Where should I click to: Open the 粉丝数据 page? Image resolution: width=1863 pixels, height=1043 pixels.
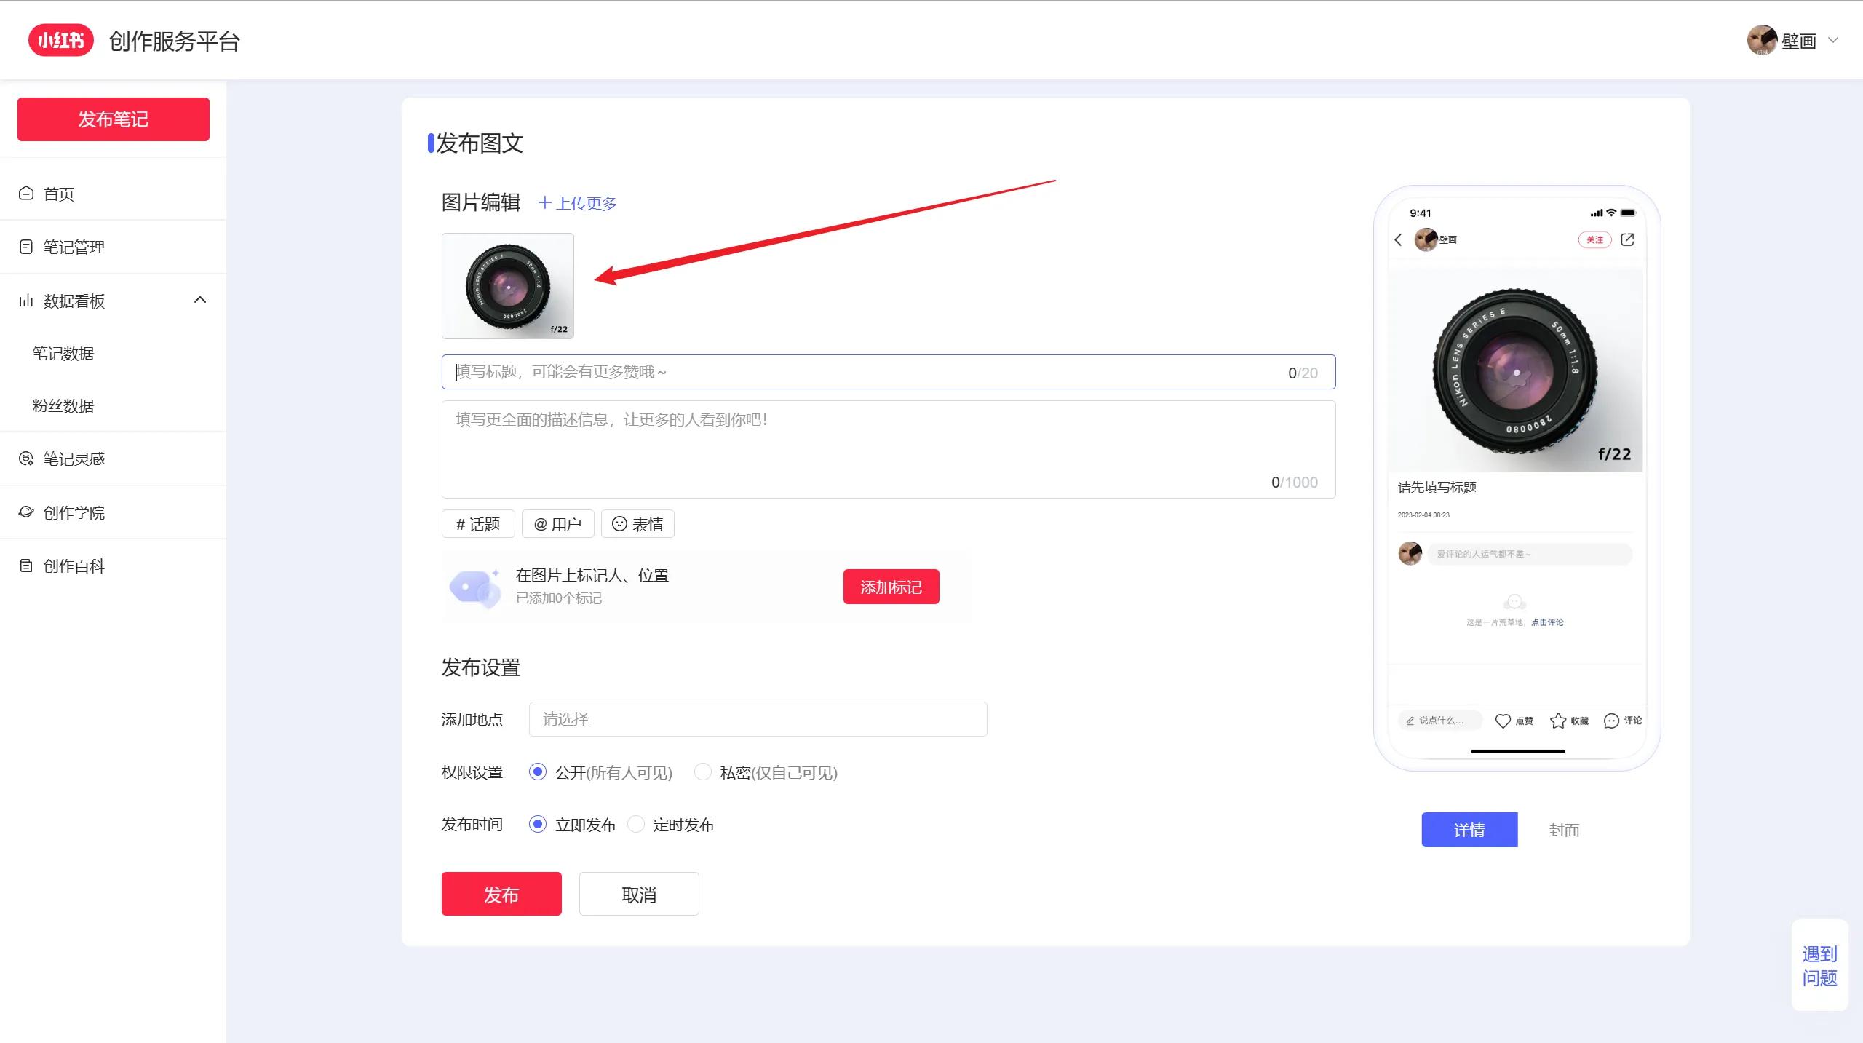63,405
